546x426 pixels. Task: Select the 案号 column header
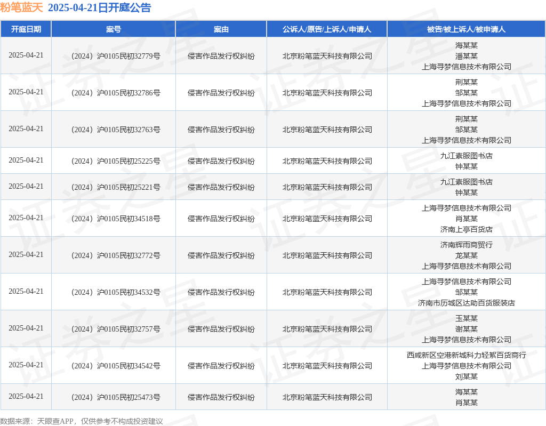[x=114, y=29]
